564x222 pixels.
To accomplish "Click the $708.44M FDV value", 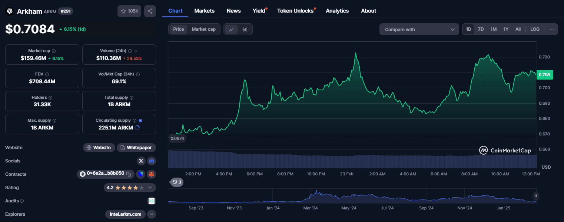I will [x=42, y=81].
